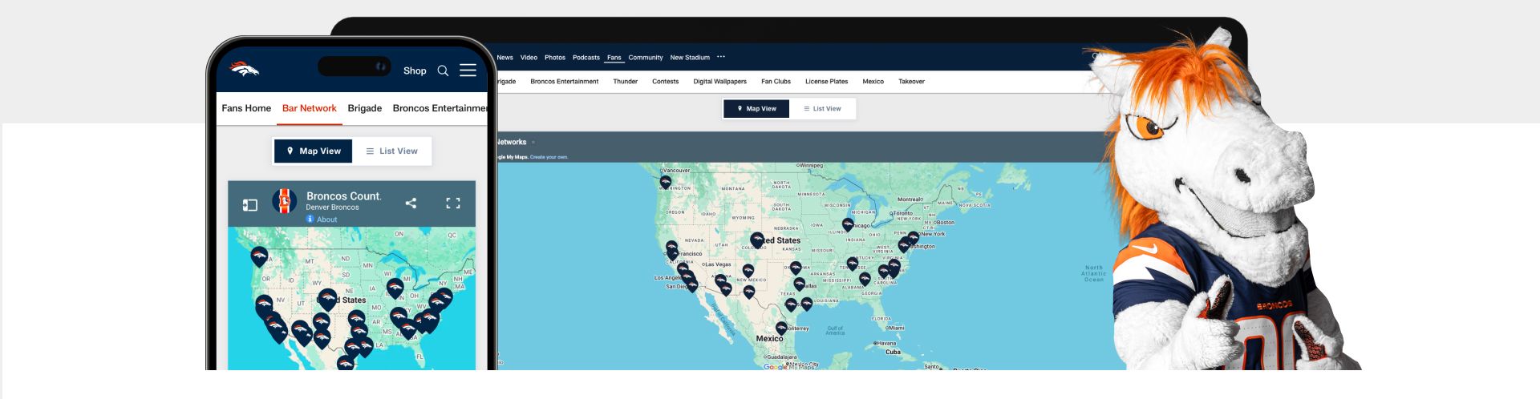
Task: Click the map pin near Vancouver on tablet
Action: tap(666, 183)
